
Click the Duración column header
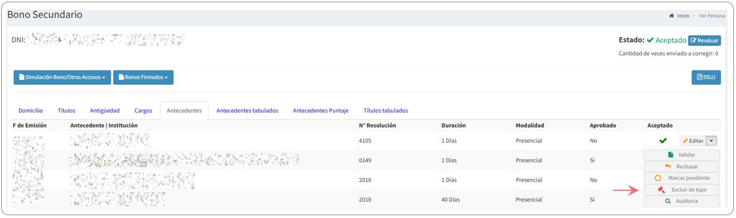(453, 125)
